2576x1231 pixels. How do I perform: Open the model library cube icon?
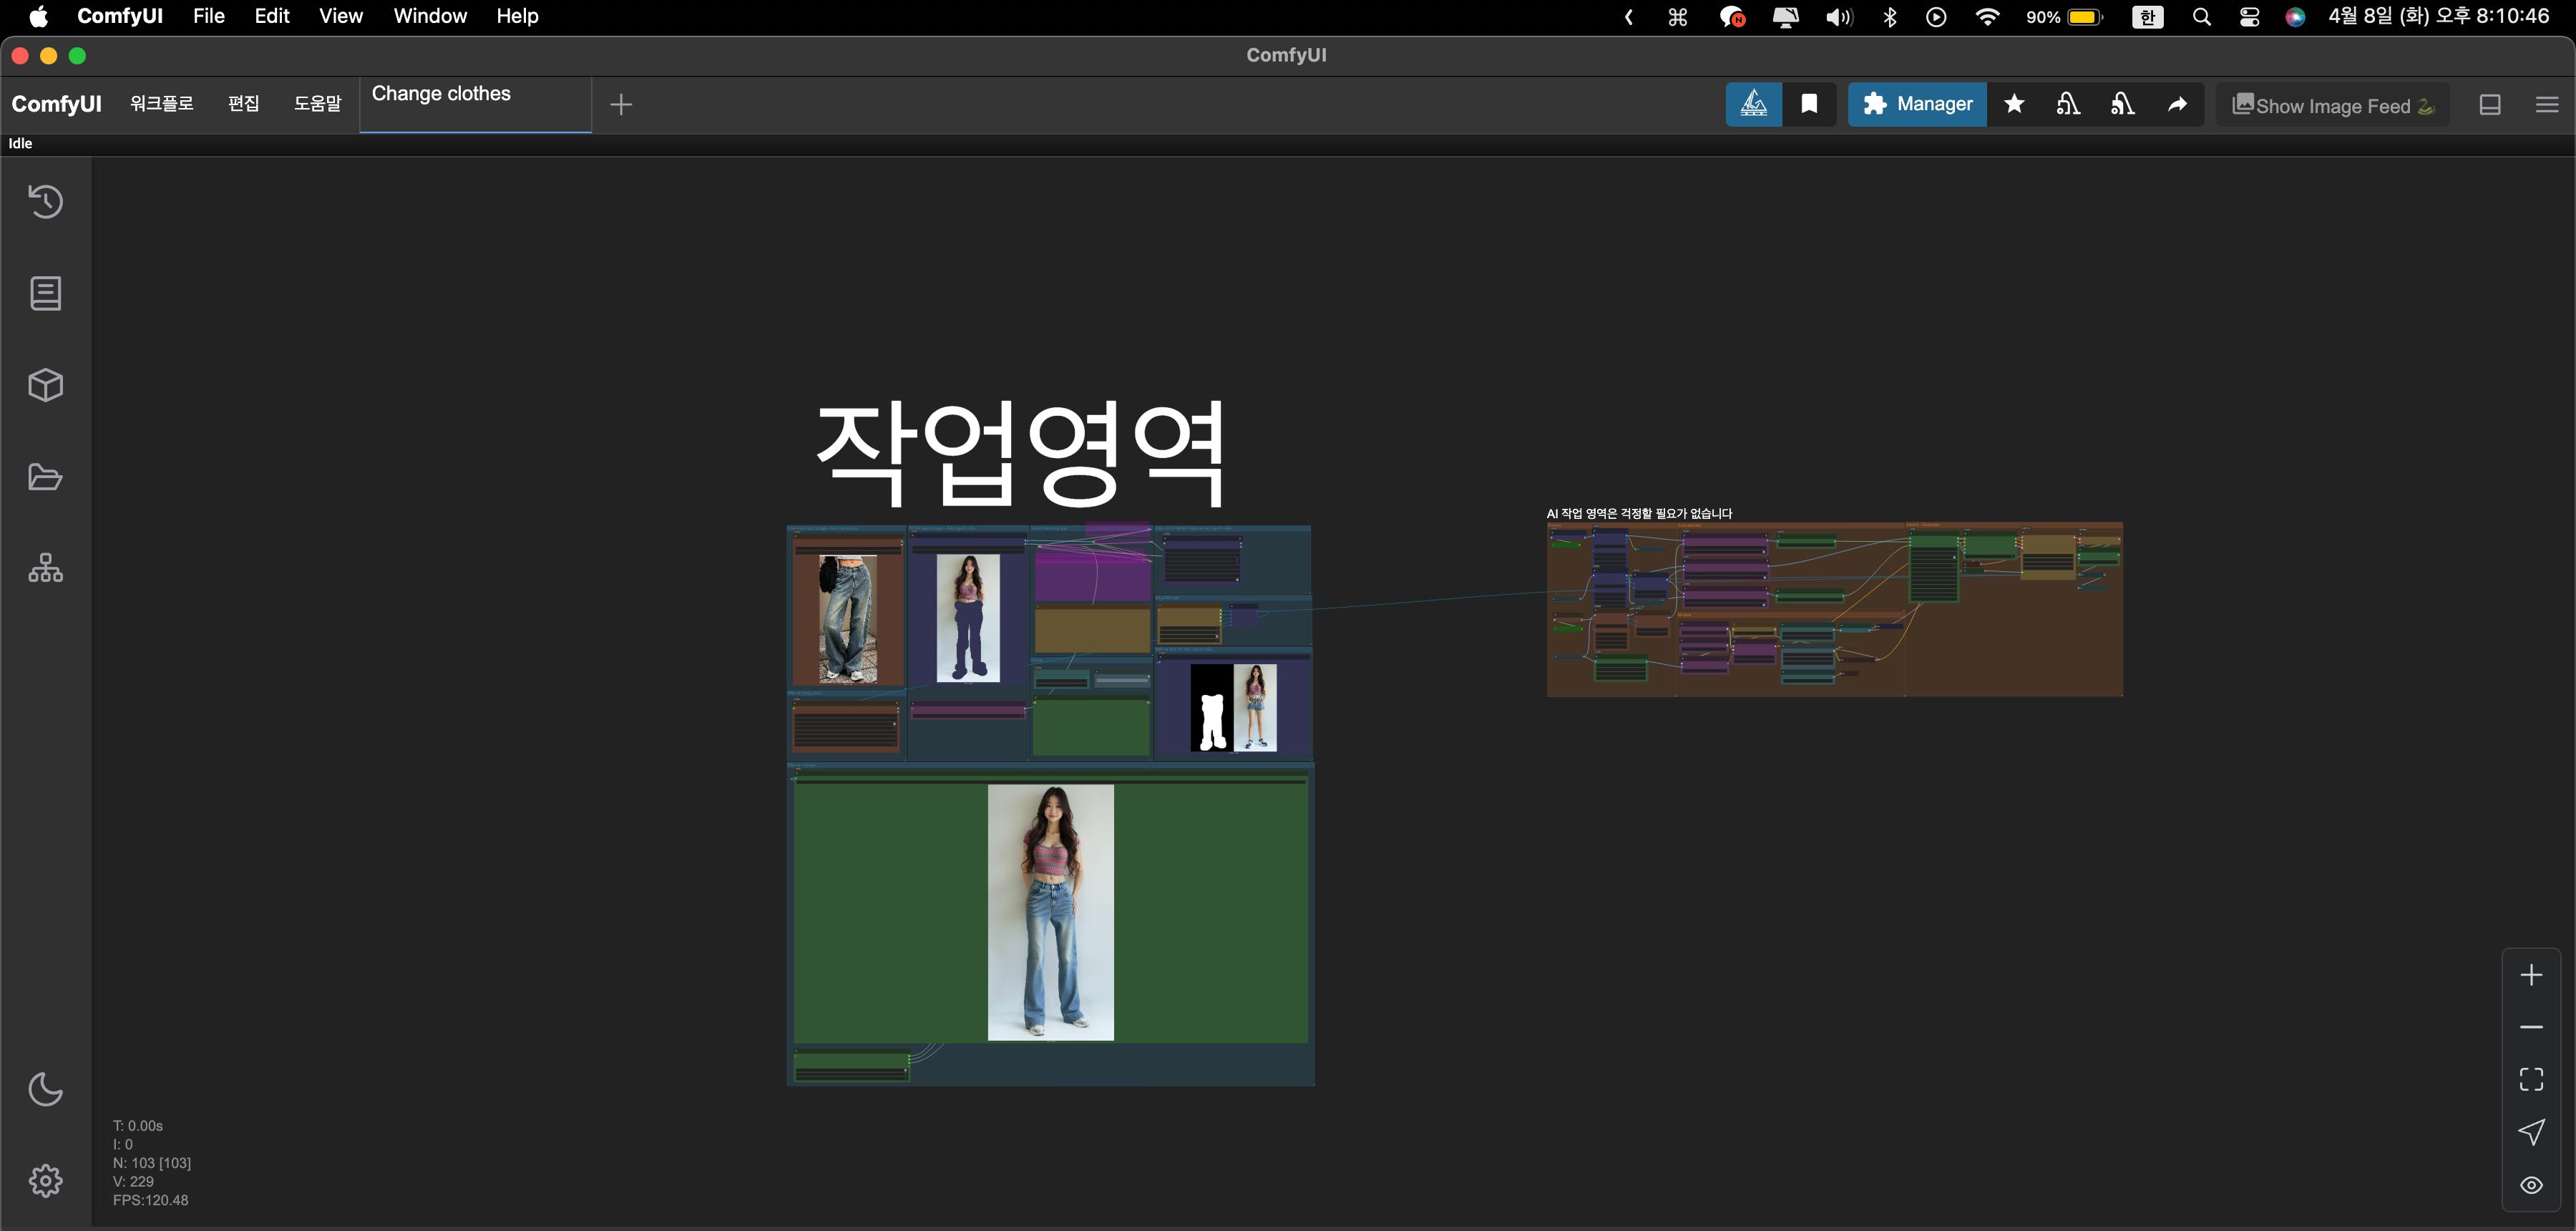45,385
